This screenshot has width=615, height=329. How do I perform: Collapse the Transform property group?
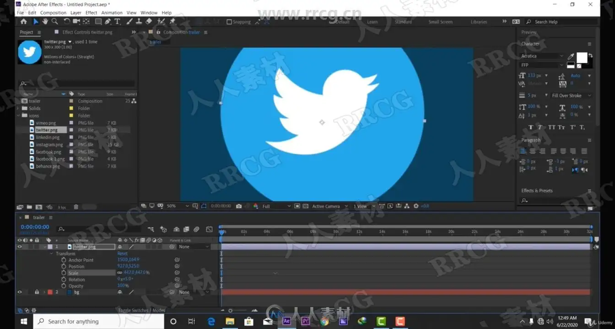51,254
